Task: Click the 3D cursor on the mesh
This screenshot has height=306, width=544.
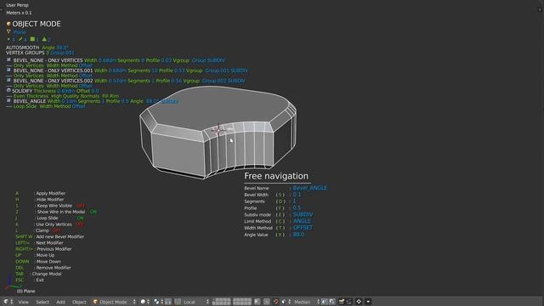Action: (x=218, y=130)
